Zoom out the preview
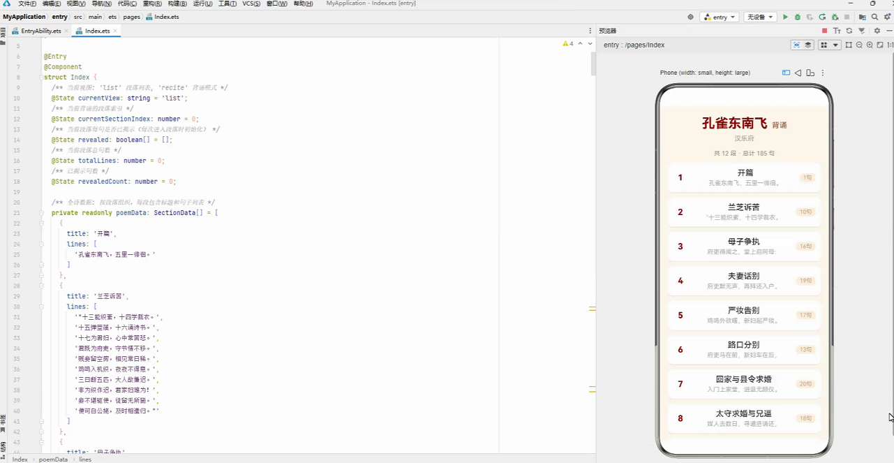The width and height of the screenshot is (894, 463). 859,45
